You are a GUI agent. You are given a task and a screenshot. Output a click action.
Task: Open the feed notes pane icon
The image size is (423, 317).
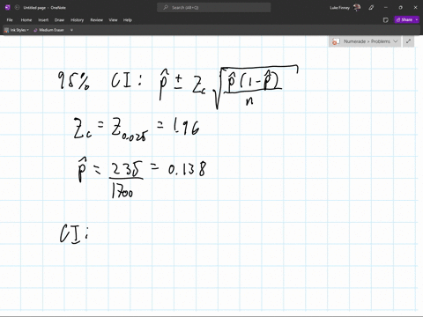(386, 20)
